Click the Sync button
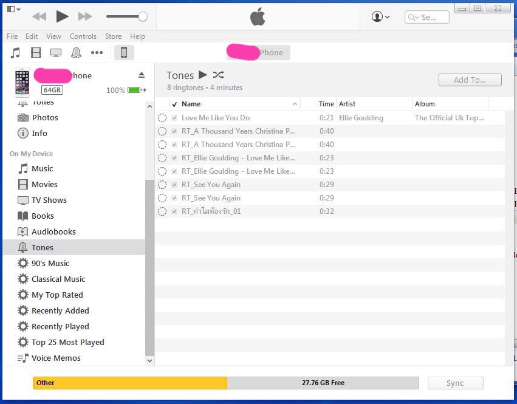The width and height of the screenshot is (517, 404). point(456,383)
